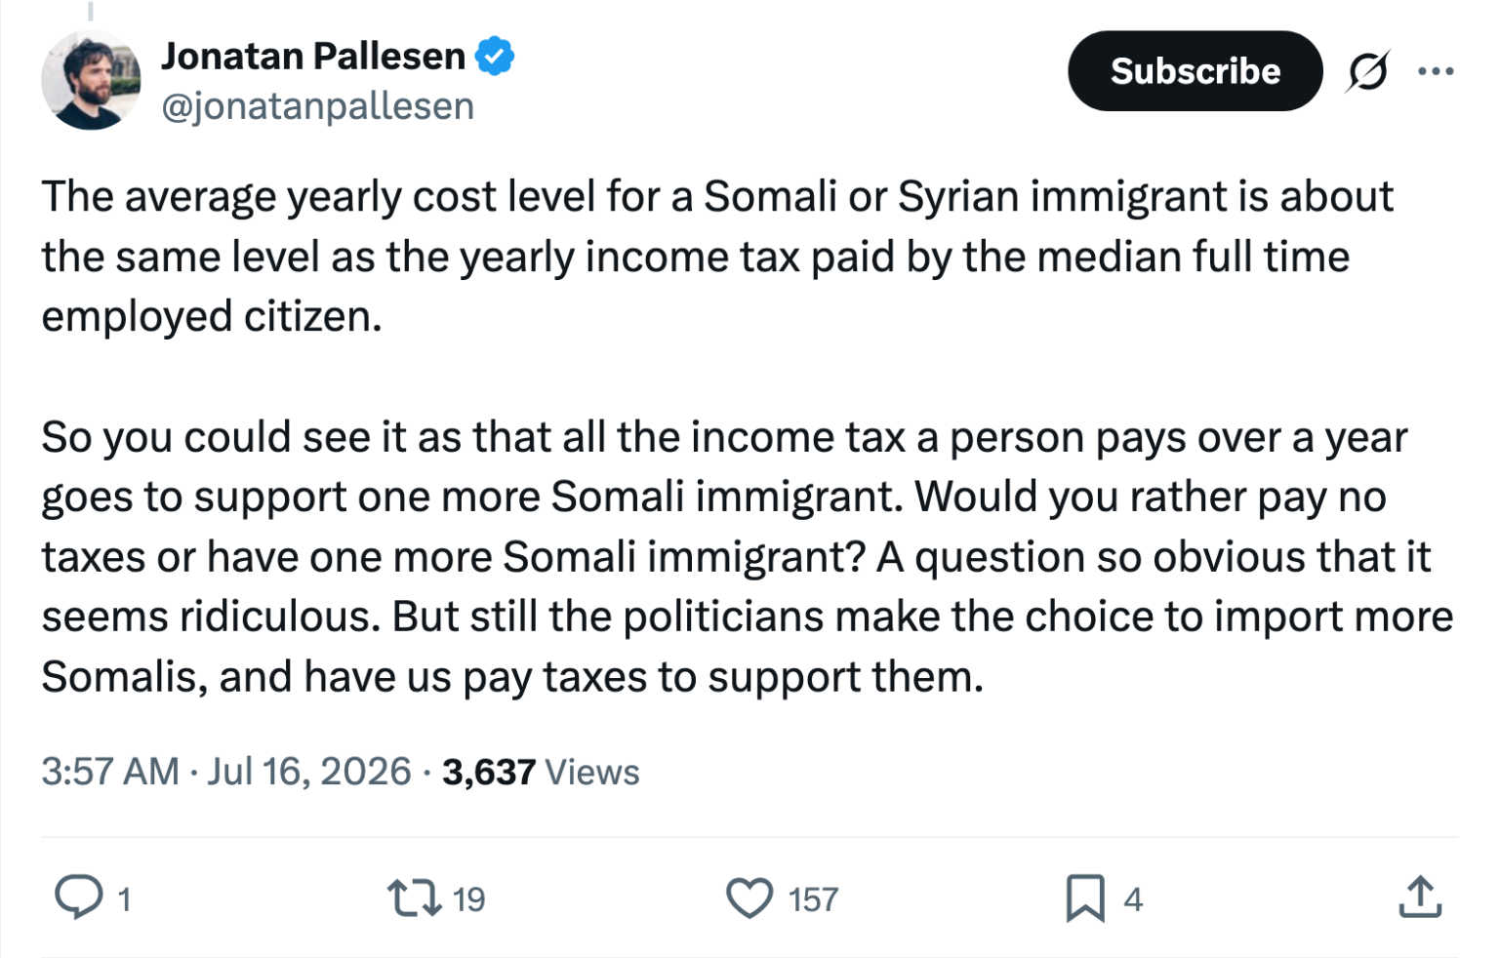Visit the @jonatanpallesen handle
1499x958 pixels.
(x=318, y=106)
